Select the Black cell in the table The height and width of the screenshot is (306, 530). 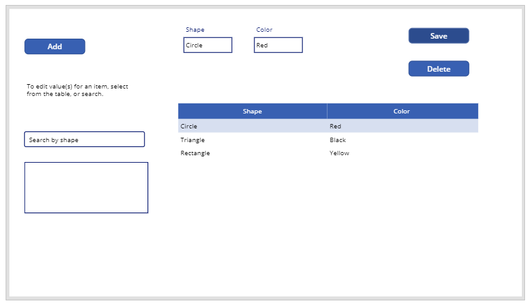[x=402, y=140]
